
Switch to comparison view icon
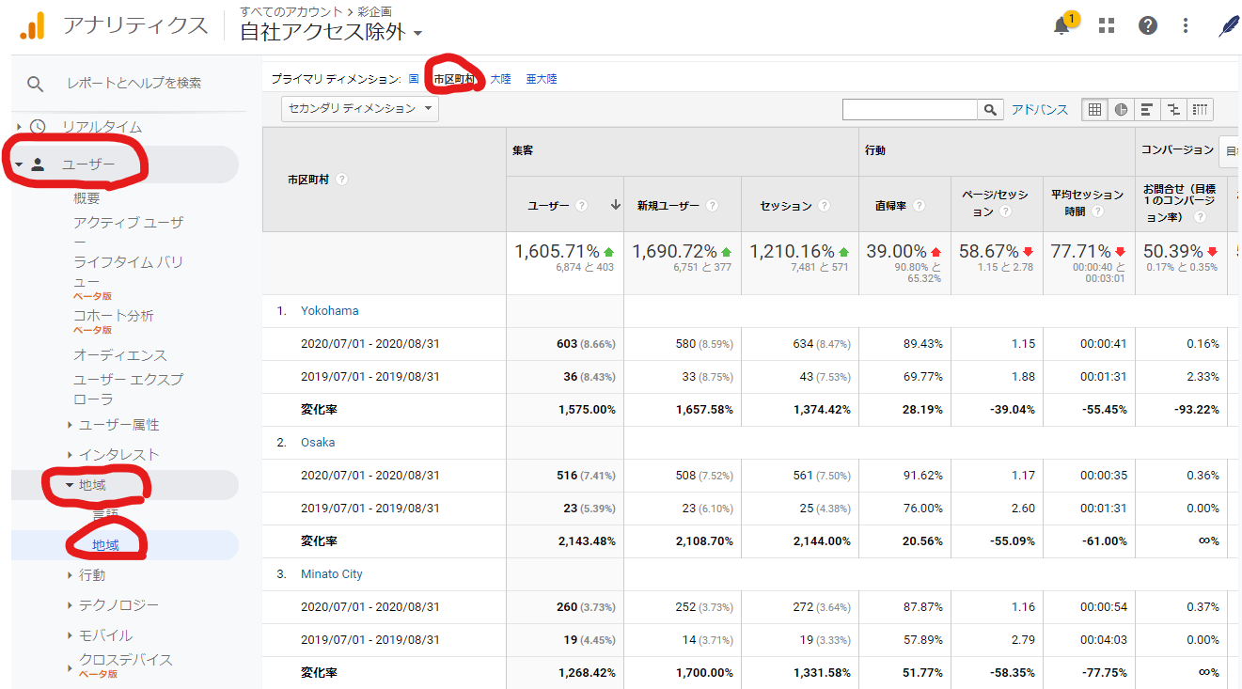pos(1173,110)
